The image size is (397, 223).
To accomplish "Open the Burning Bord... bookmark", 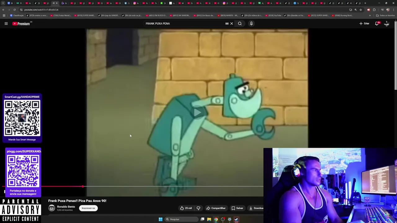I will click(x=342, y=15).
